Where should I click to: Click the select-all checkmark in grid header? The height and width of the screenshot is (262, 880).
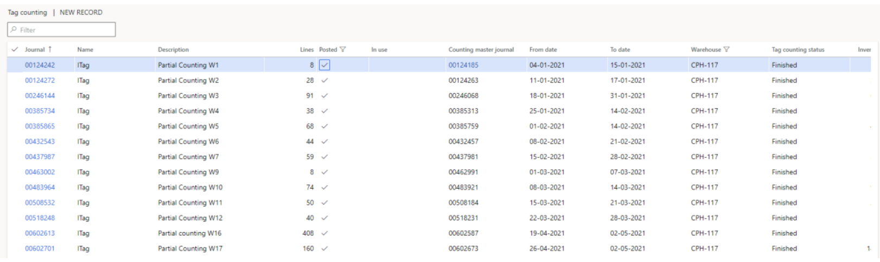click(x=15, y=49)
